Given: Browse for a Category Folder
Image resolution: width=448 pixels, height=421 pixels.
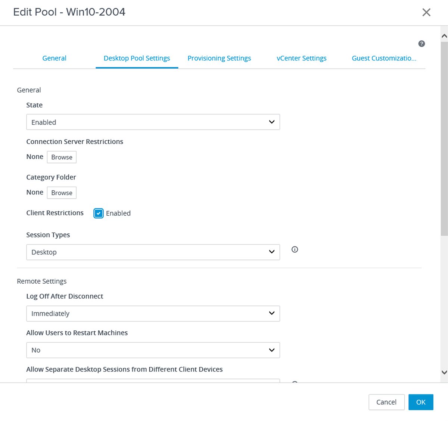Looking at the screenshot, I should click(x=62, y=193).
